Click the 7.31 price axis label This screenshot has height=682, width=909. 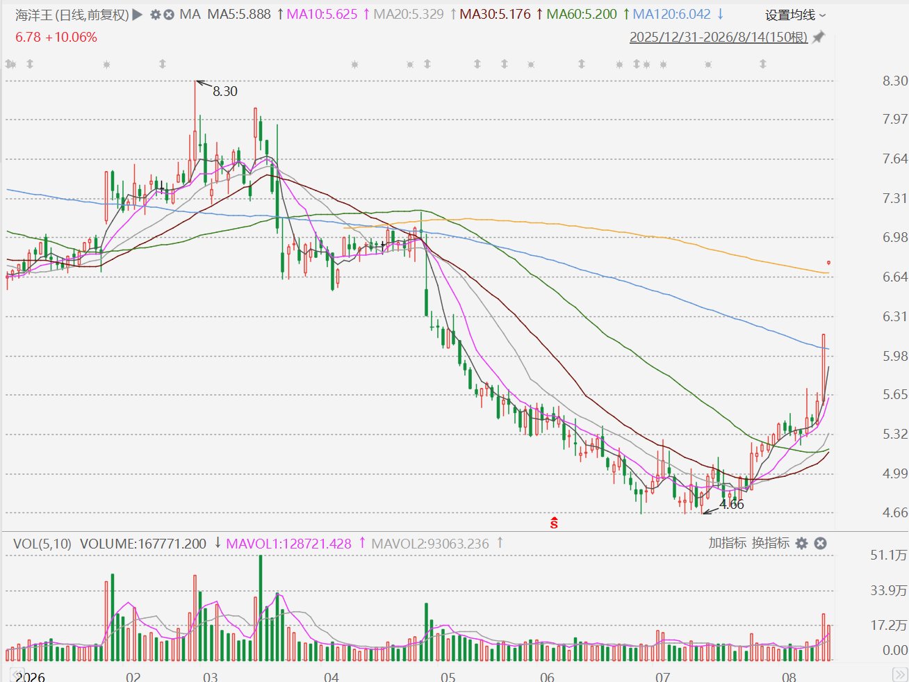click(895, 198)
